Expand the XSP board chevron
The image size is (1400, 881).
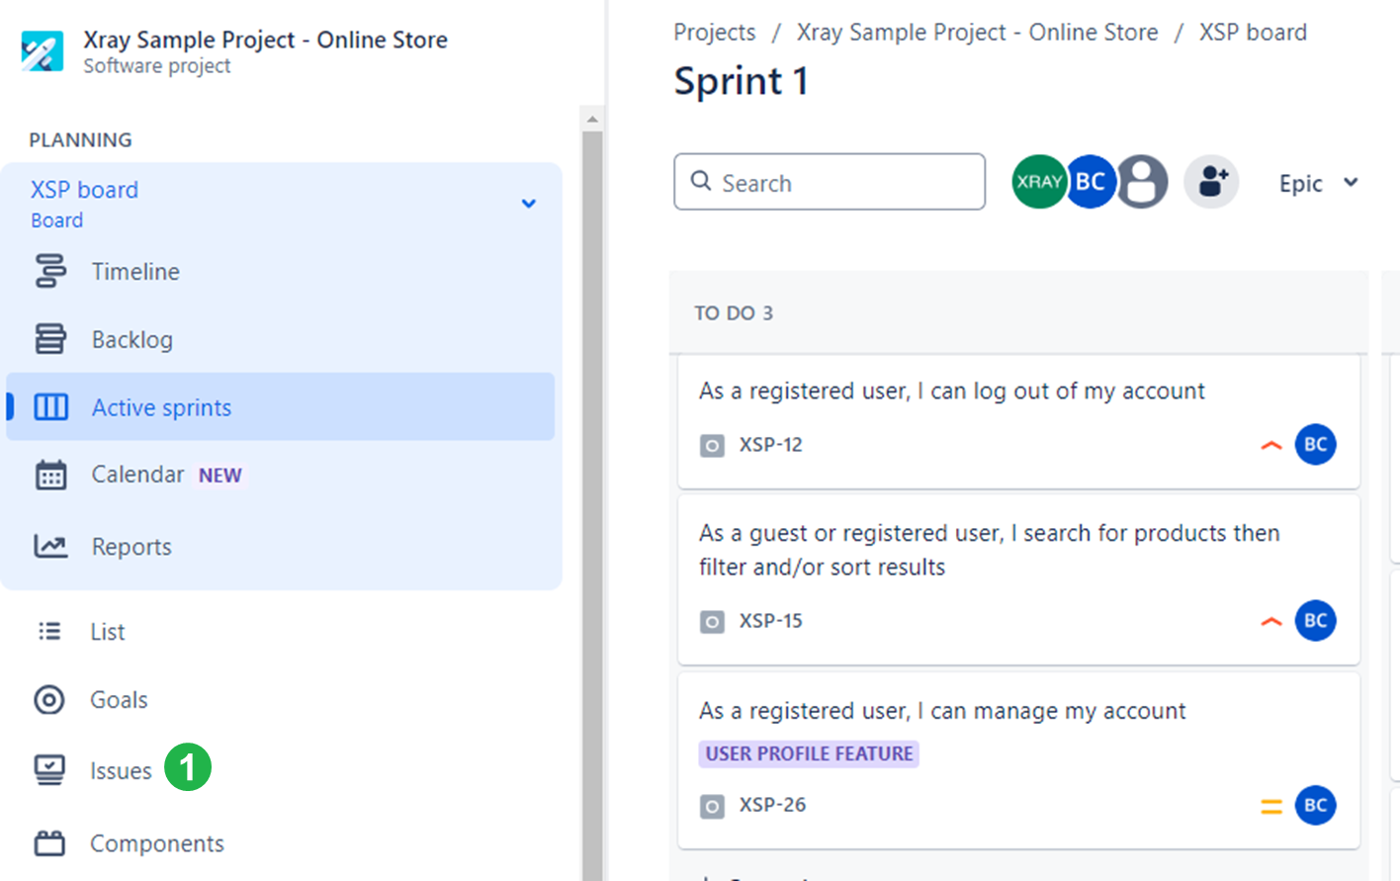(x=529, y=204)
